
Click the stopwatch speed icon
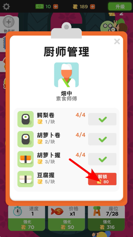tap(18, 211)
